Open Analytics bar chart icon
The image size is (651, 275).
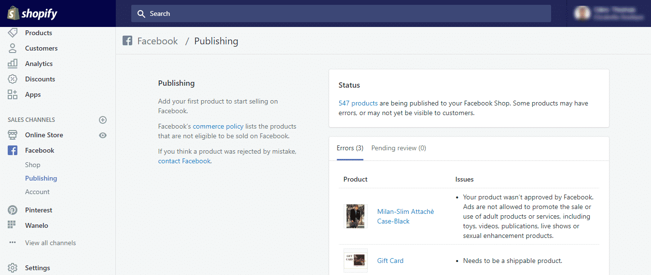[13, 64]
